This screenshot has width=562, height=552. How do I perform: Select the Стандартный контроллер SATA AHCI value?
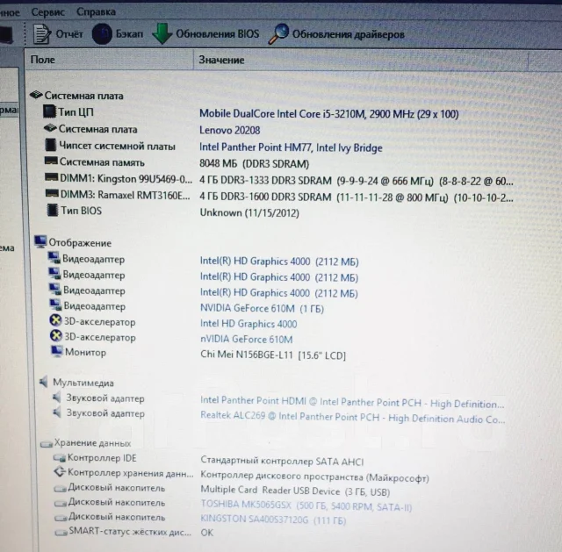[x=282, y=461]
